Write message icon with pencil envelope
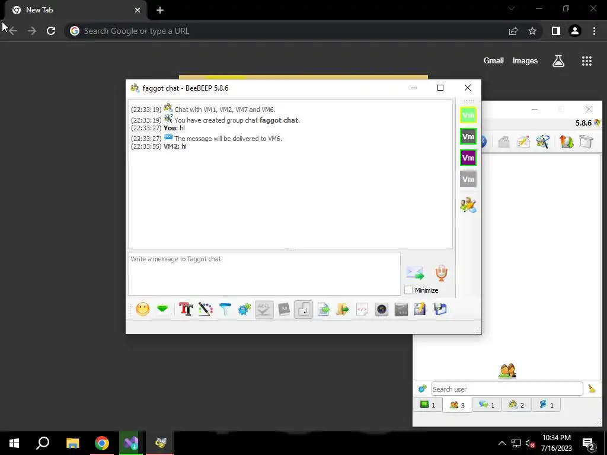Screen dimensions: 607x455 523,142
